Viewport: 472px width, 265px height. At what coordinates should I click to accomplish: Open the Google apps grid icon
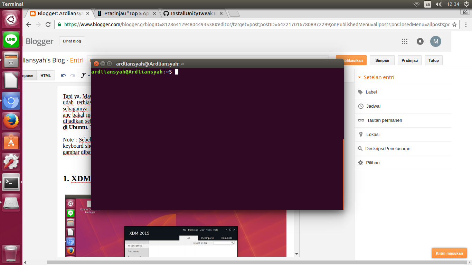coord(404,41)
